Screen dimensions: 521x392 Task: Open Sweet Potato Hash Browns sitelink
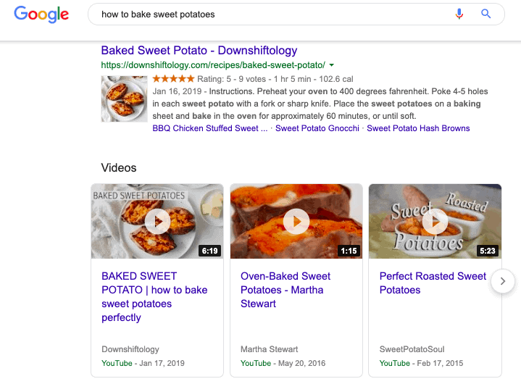418,128
